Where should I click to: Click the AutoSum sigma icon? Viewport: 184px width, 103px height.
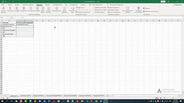point(10,8)
